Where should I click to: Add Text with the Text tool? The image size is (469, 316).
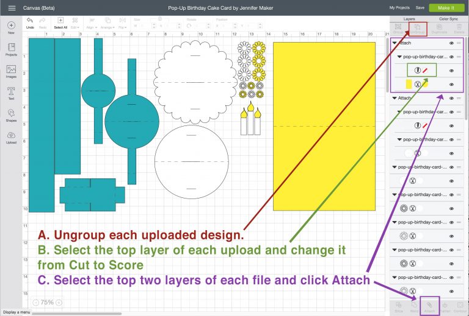coord(11,93)
